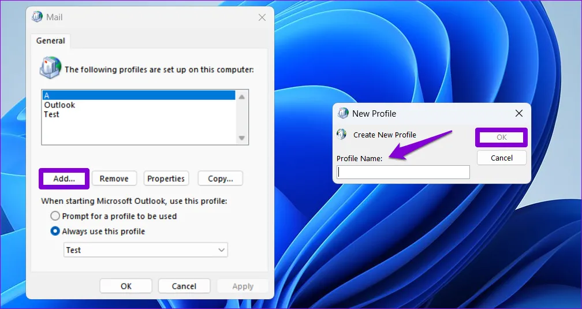582x309 pixels.
Task: Select the Outlook profile in list
Action: pyautogui.click(x=59, y=105)
